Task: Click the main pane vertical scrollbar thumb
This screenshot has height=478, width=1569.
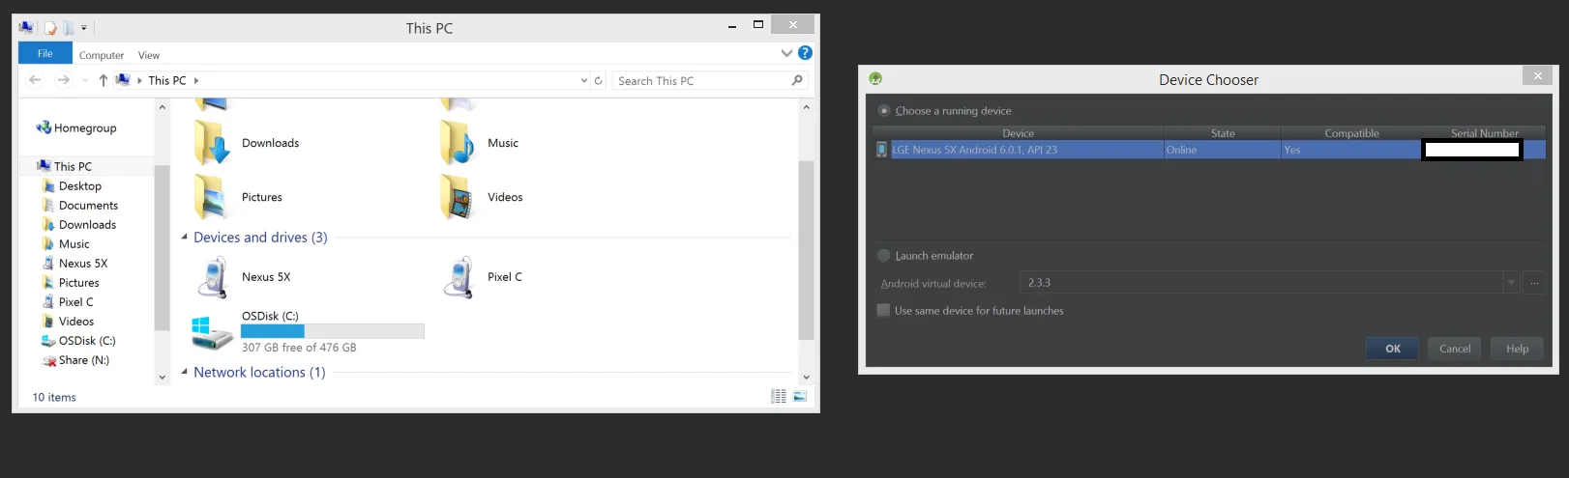Action: tap(806, 250)
